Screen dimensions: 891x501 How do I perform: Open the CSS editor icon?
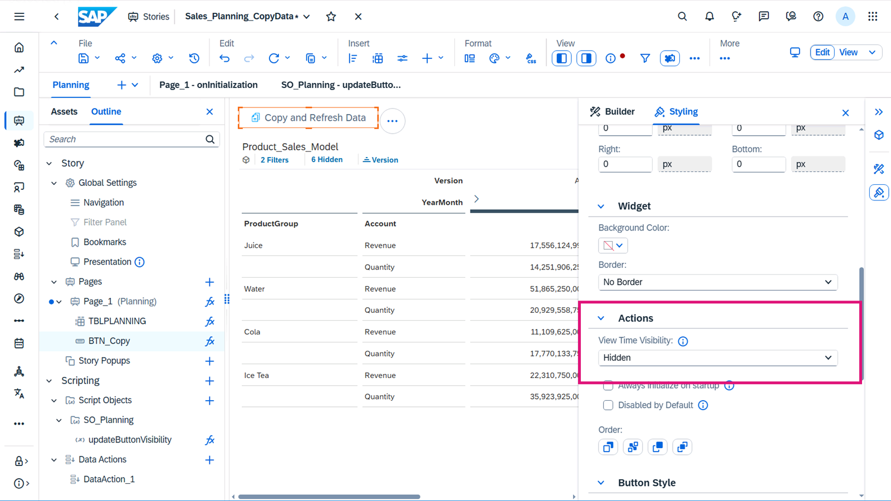(531, 58)
